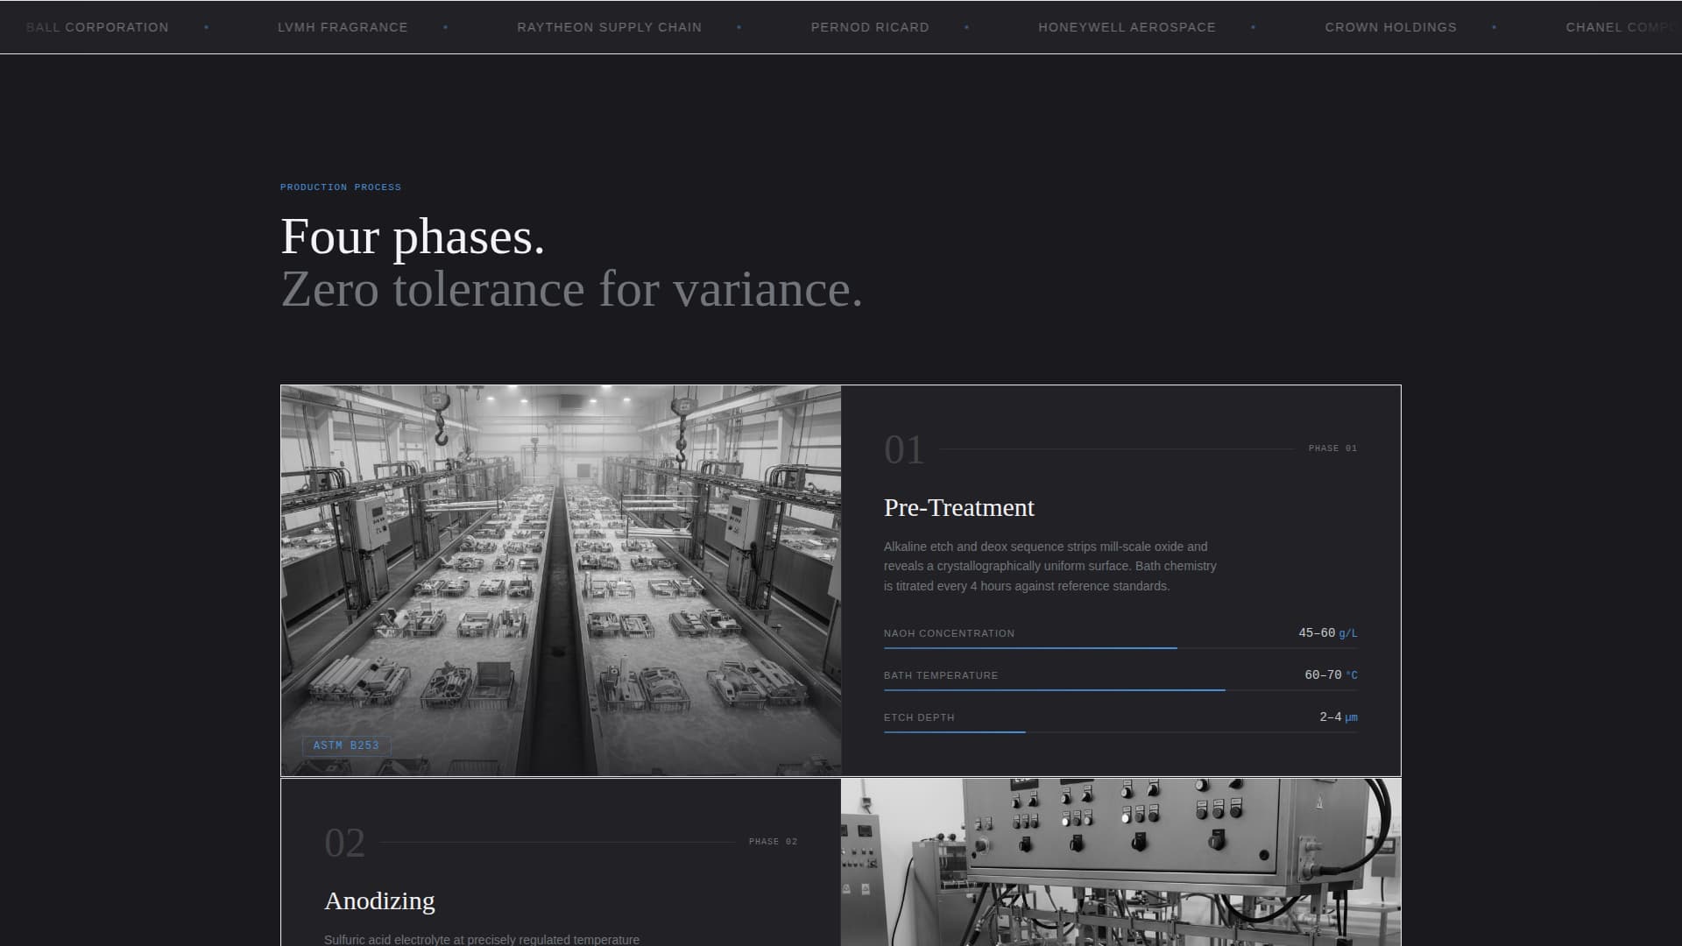Select "LVMH FRAGRANCE" in the marquee bar
Viewport: 1682px width, 946px height.
pos(342,27)
